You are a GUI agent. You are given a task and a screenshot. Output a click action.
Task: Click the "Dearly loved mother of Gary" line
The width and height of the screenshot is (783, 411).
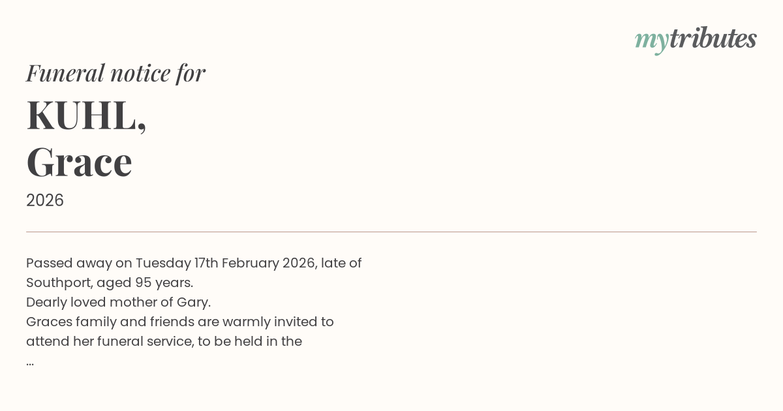coord(118,302)
